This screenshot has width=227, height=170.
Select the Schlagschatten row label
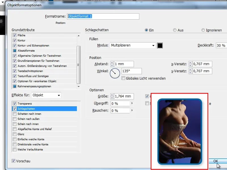tap(26, 109)
